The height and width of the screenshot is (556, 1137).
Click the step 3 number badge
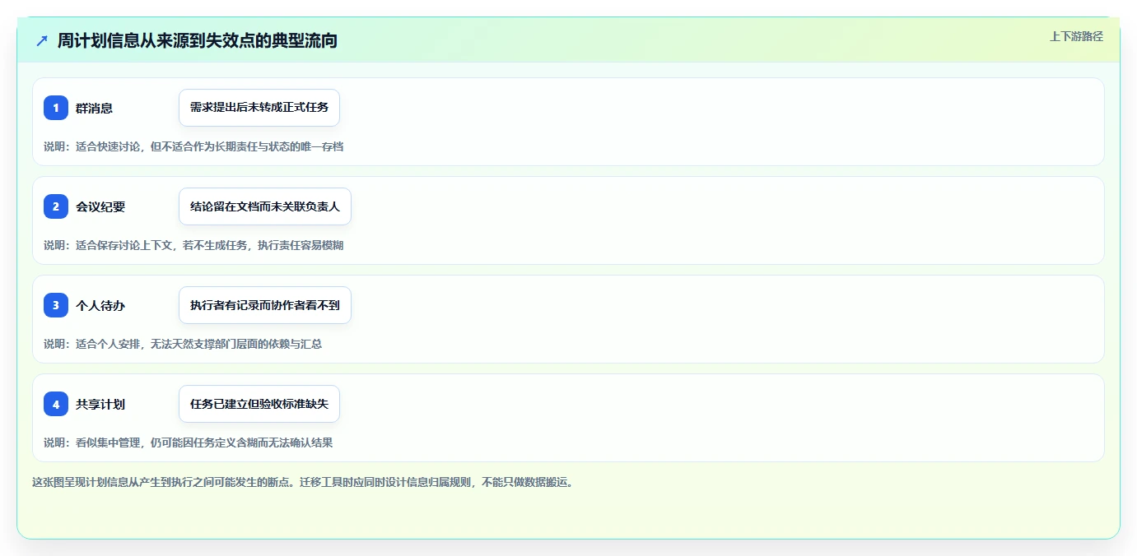56,305
